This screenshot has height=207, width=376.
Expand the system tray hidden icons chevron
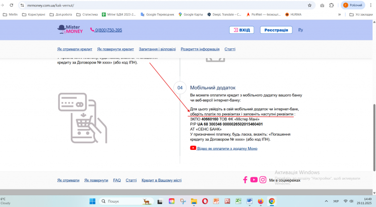(326, 201)
